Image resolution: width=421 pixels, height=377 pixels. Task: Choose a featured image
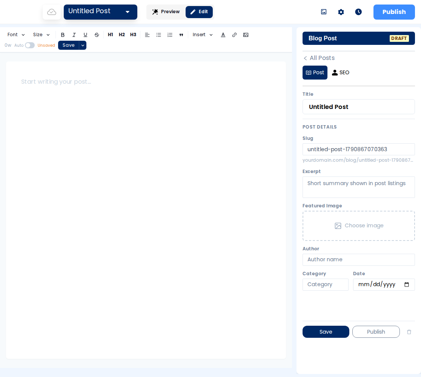(x=359, y=226)
